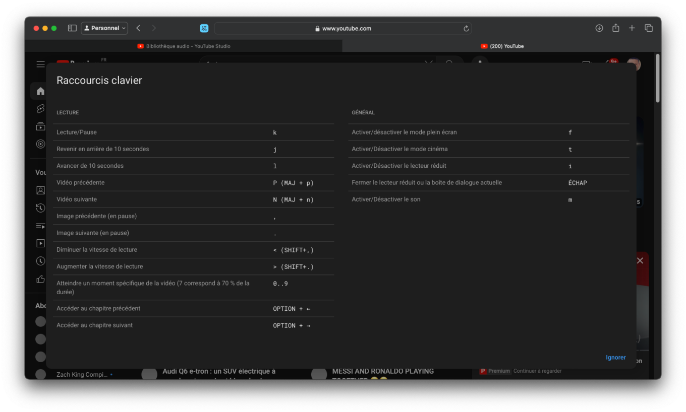
Task: Click Accéder au chapitre suivant
Action: pyautogui.click(x=194, y=325)
